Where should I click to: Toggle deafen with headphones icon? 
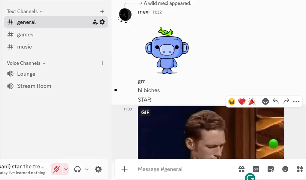78,169
